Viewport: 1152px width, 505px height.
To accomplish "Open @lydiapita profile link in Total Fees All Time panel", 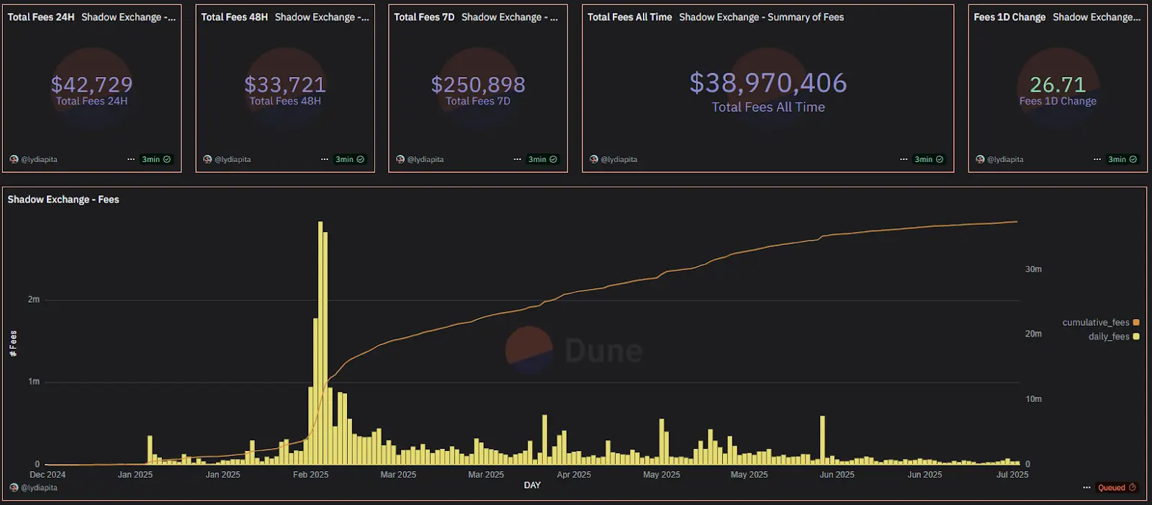I will click(x=619, y=159).
